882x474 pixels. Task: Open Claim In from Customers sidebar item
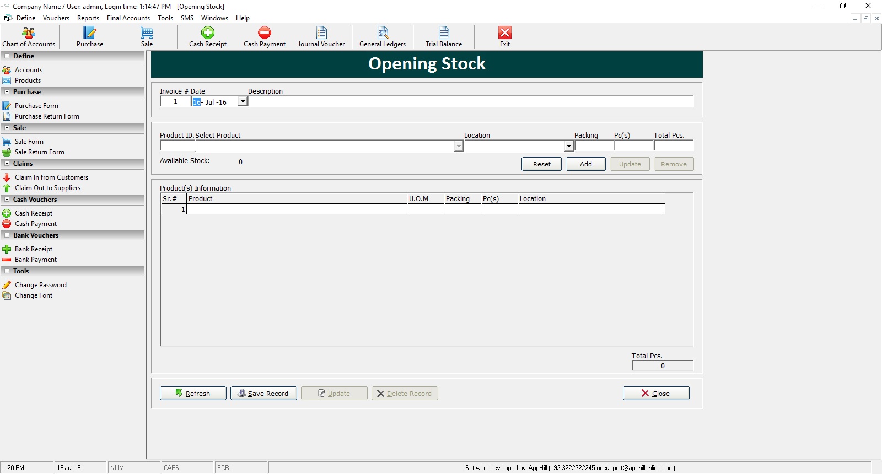(51, 177)
